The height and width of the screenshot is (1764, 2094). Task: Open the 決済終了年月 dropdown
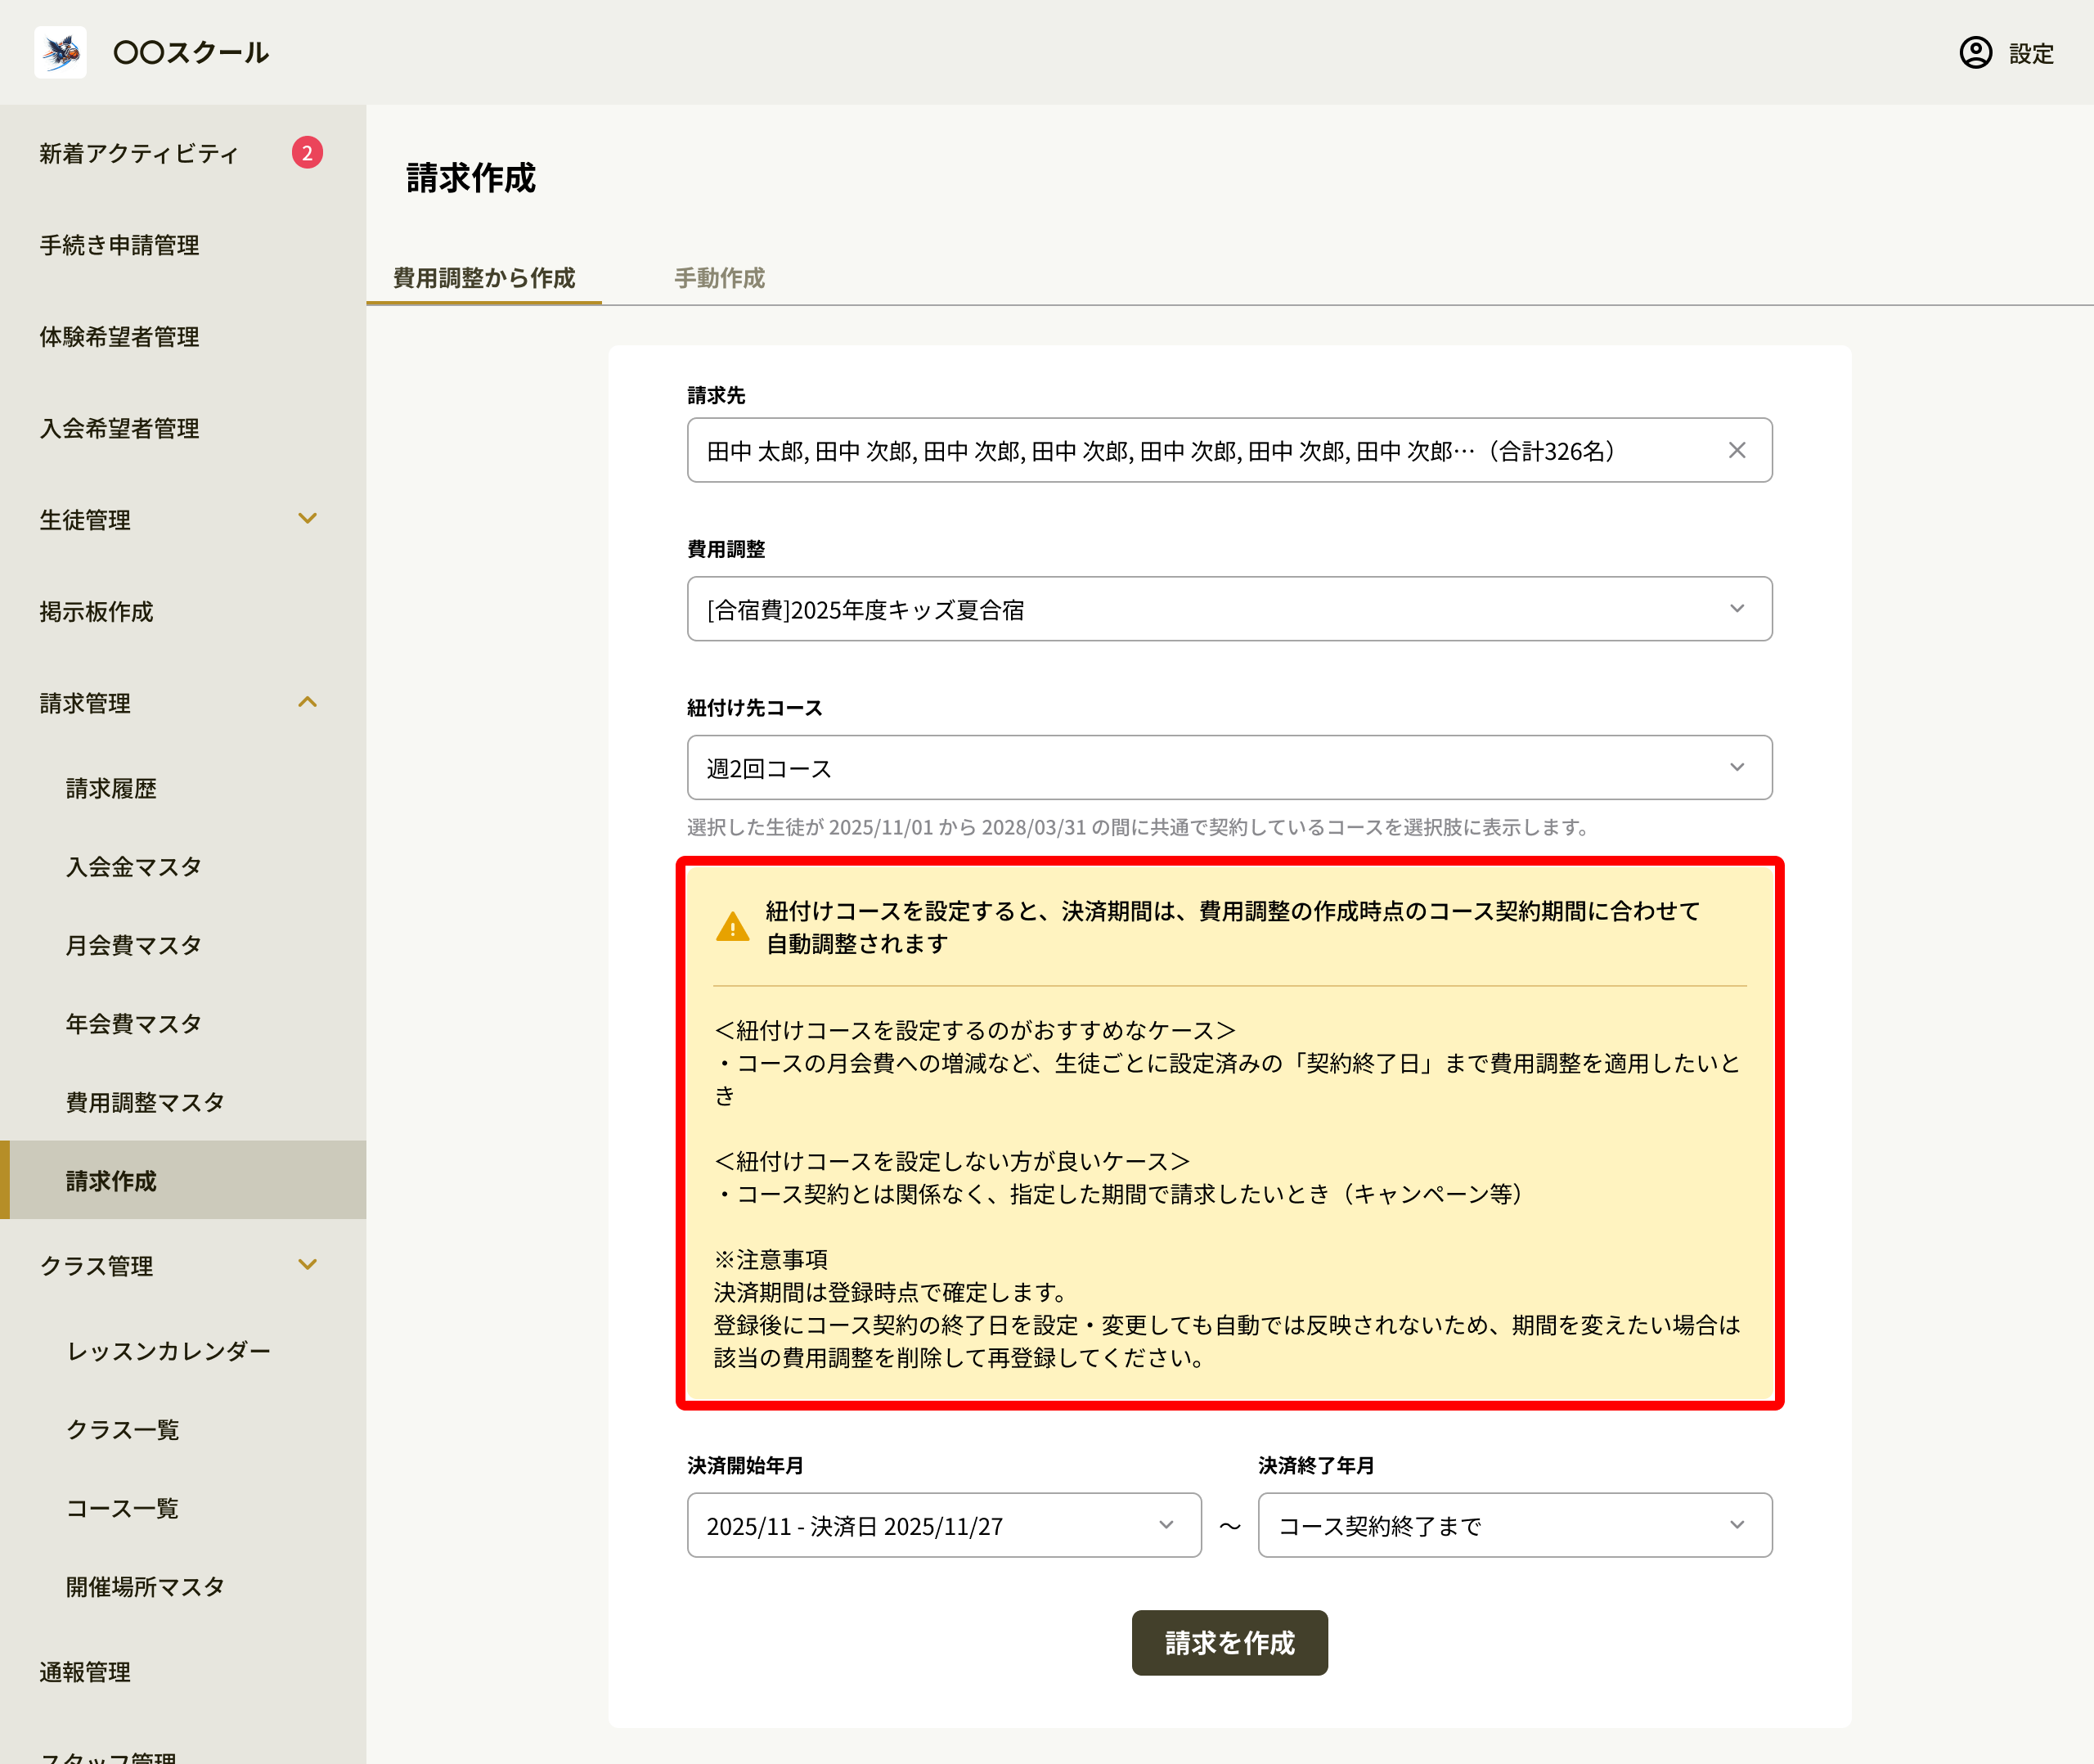point(1515,1525)
